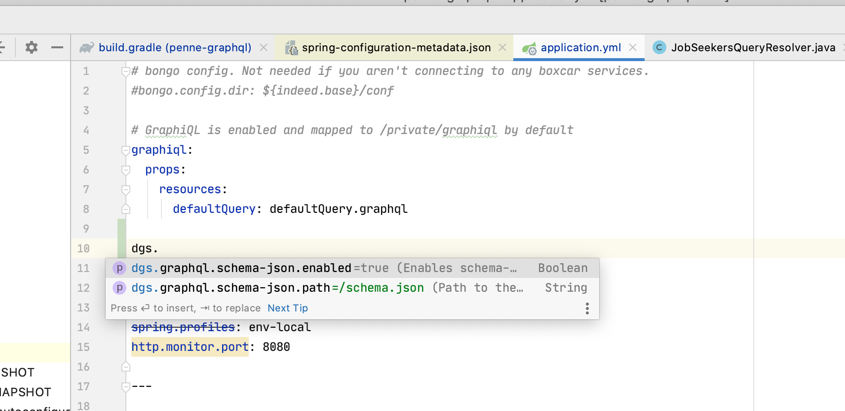This screenshot has height=411, width=845.
Task: Click the '---' document separator on line 17
Action: point(142,386)
